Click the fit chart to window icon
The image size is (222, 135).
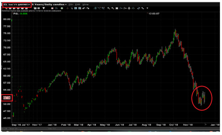pyautogui.click(x=117, y=8)
